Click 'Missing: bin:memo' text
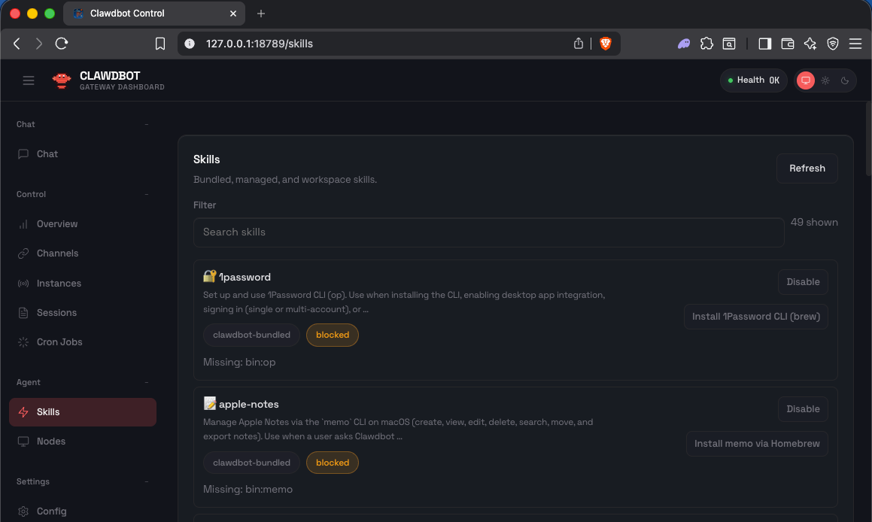Image resolution: width=872 pixels, height=522 pixels. click(248, 490)
